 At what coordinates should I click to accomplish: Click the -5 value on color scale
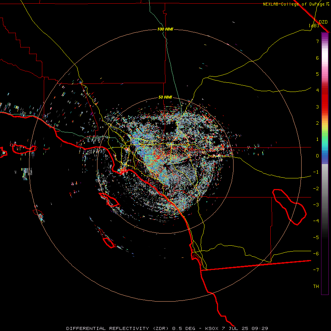point(316,238)
